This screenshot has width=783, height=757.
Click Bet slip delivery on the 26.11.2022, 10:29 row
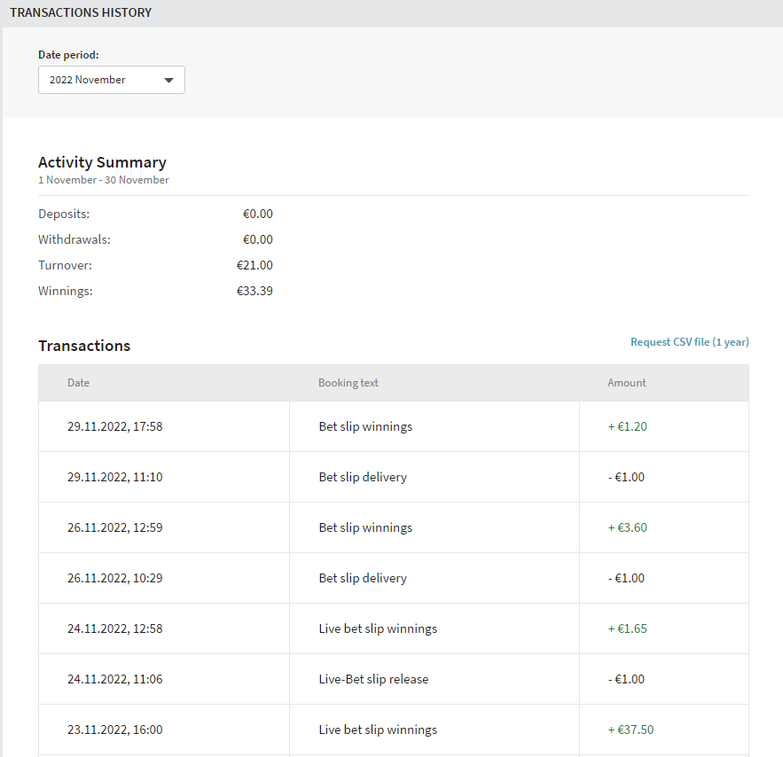click(363, 578)
